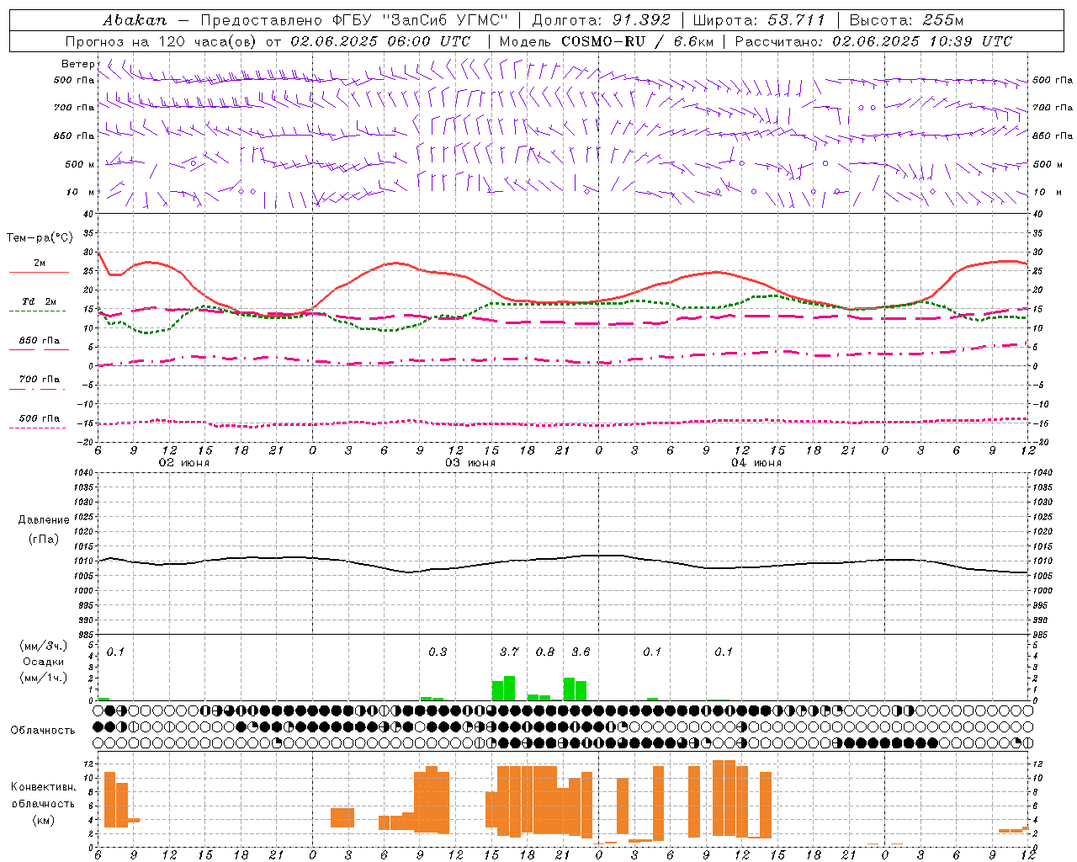The image size is (1077, 862).
Task: Click the "Ветер" wind panel label
Action: [x=78, y=64]
